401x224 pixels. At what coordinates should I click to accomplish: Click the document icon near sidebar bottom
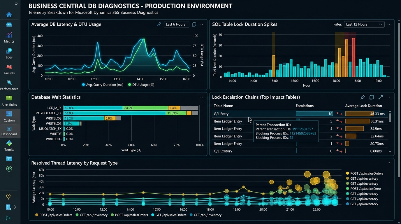[8, 207]
